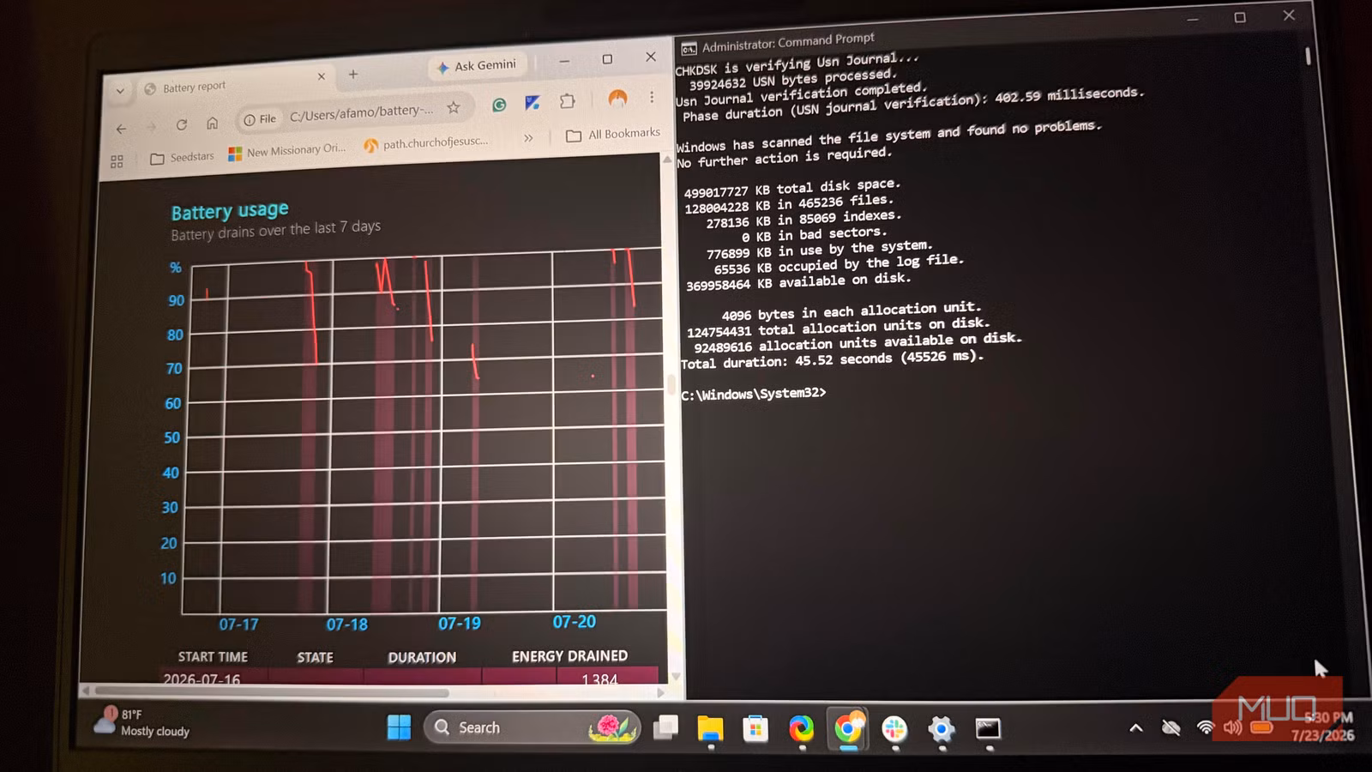Click the battery icon in system tray

pos(1261,728)
